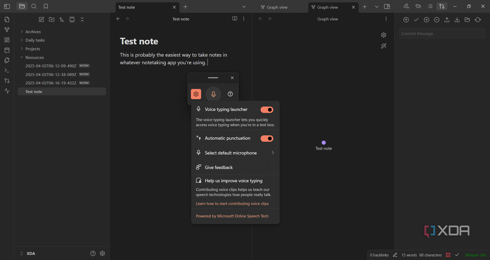Toggle reading view book icon for Test note
The image size is (490, 260).
pyautogui.click(x=235, y=19)
